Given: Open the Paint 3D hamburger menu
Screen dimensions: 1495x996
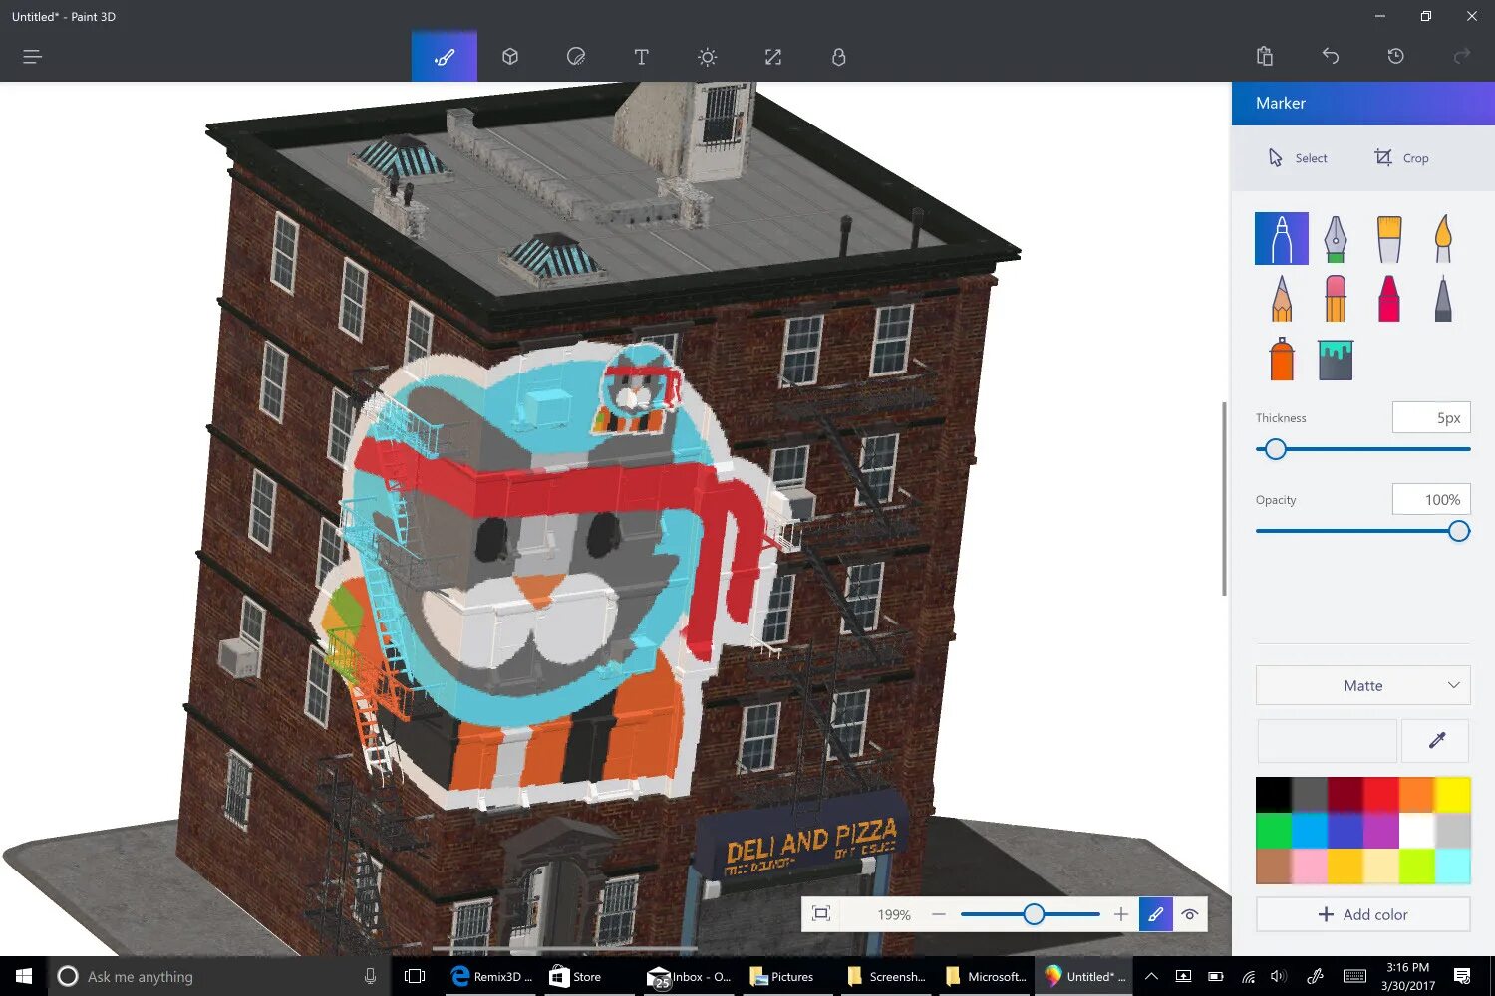Looking at the screenshot, I should (x=32, y=56).
